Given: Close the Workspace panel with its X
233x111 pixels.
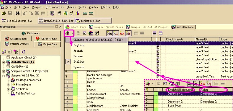Looking at the screenshot, I should click(x=60, y=27).
